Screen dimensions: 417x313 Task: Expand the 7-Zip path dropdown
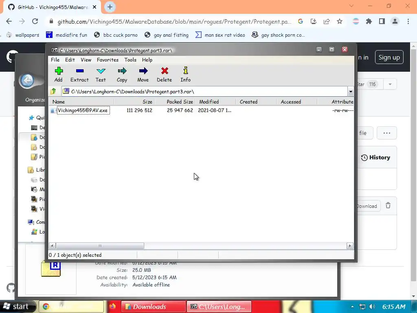tap(351, 92)
